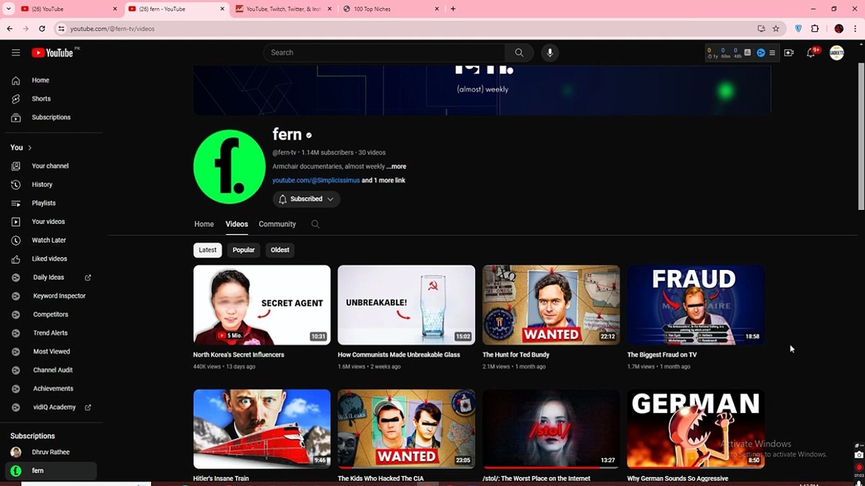Switch to the '100 Top Niches' browser tab
865x486 pixels.
(x=391, y=9)
